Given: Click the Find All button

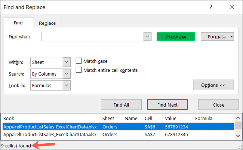Looking at the screenshot, I should 121,105.
